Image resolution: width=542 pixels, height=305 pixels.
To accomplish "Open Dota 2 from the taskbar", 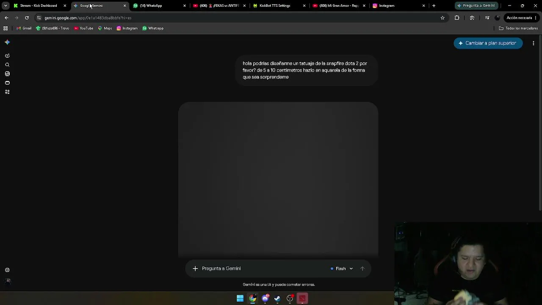I will [302, 299].
